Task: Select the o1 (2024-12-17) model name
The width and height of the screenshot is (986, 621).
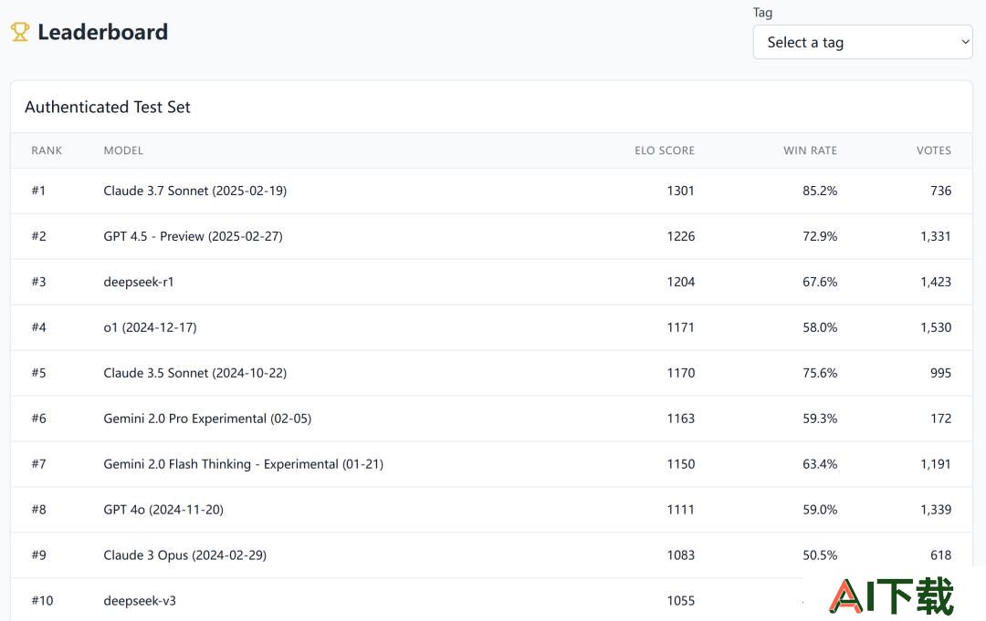Action: click(x=150, y=327)
